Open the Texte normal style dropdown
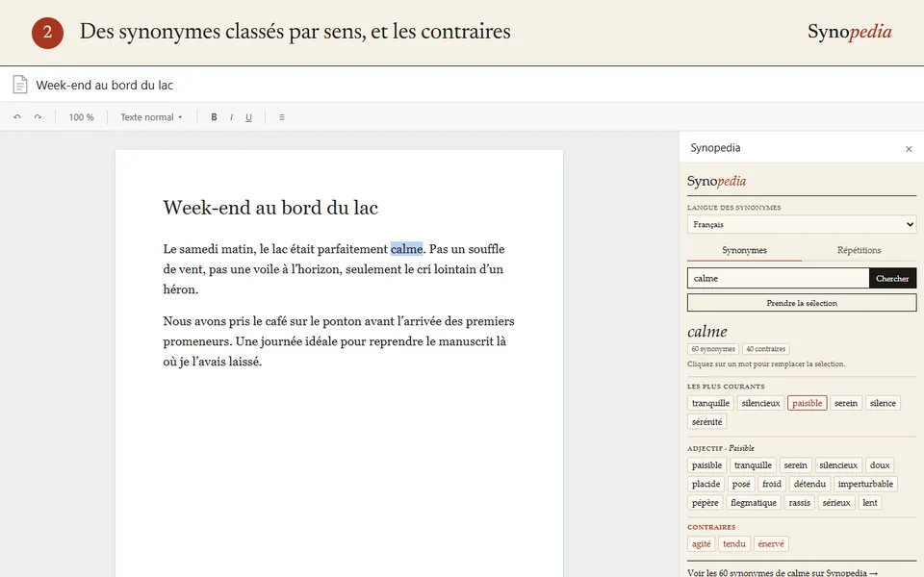The height and width of the screenshot is (577, 924). tap(151, 117)
